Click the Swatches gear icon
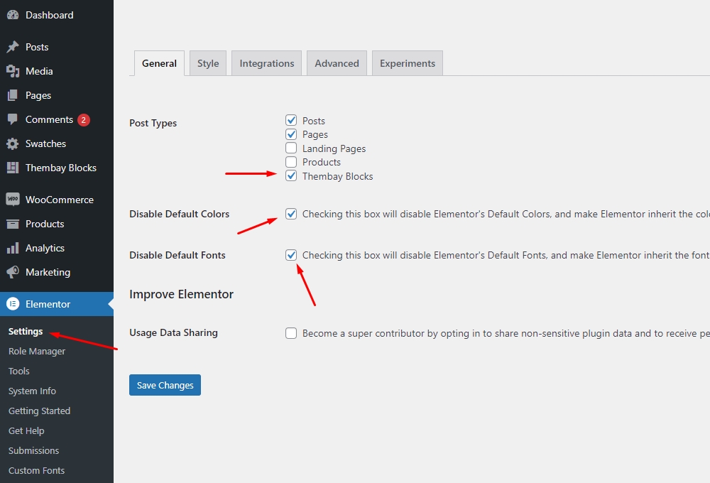Screen dimensions: 710x483 pyautogui.click(x=13, y=143)
